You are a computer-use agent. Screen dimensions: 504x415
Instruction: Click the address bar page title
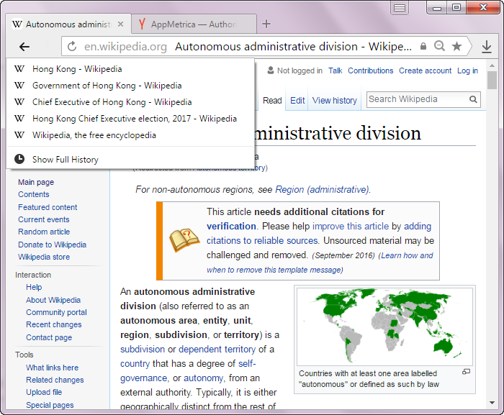(293, 47)
